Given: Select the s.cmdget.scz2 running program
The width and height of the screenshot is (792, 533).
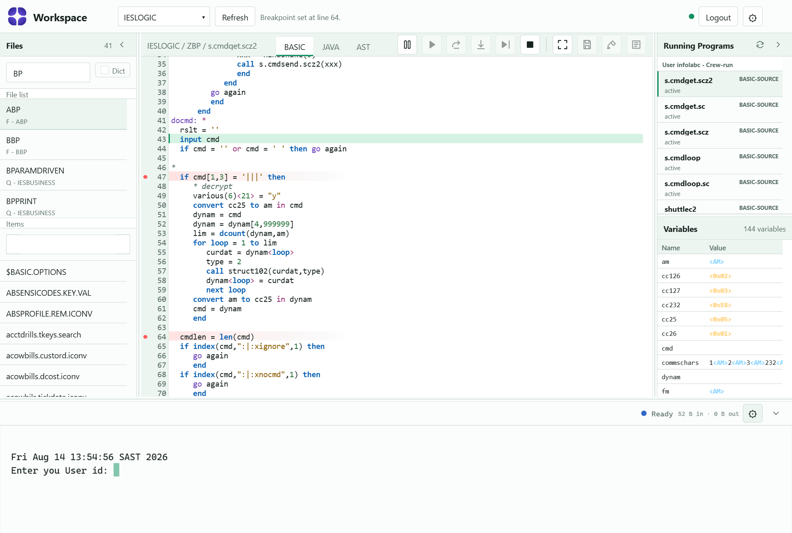Looking at the screenshot, I should click(x=720, y=84).
